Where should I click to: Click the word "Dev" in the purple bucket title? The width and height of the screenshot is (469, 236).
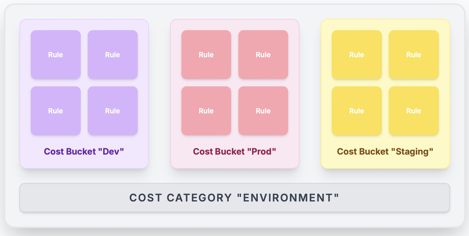111,151
